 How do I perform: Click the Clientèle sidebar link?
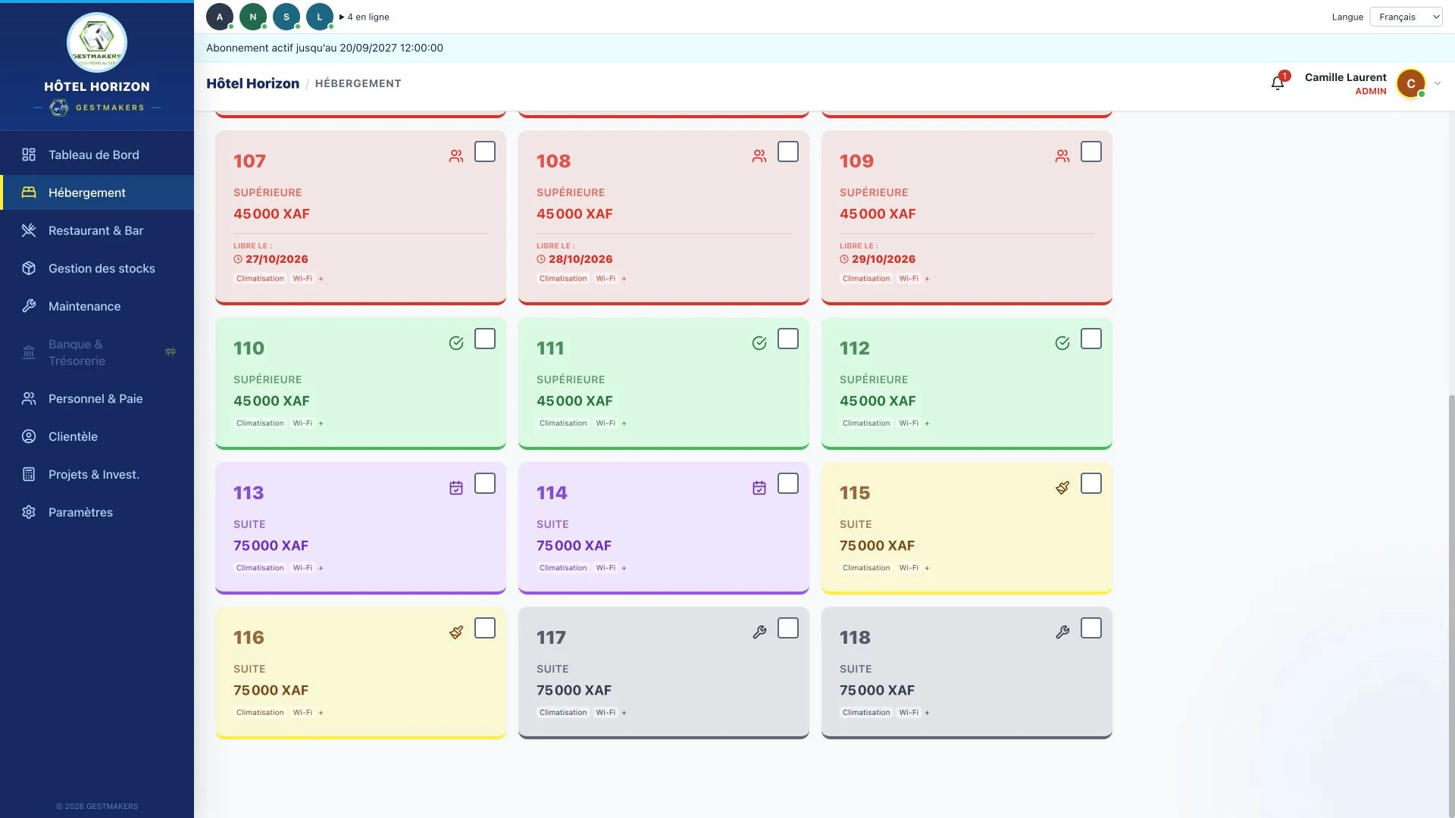97,436
